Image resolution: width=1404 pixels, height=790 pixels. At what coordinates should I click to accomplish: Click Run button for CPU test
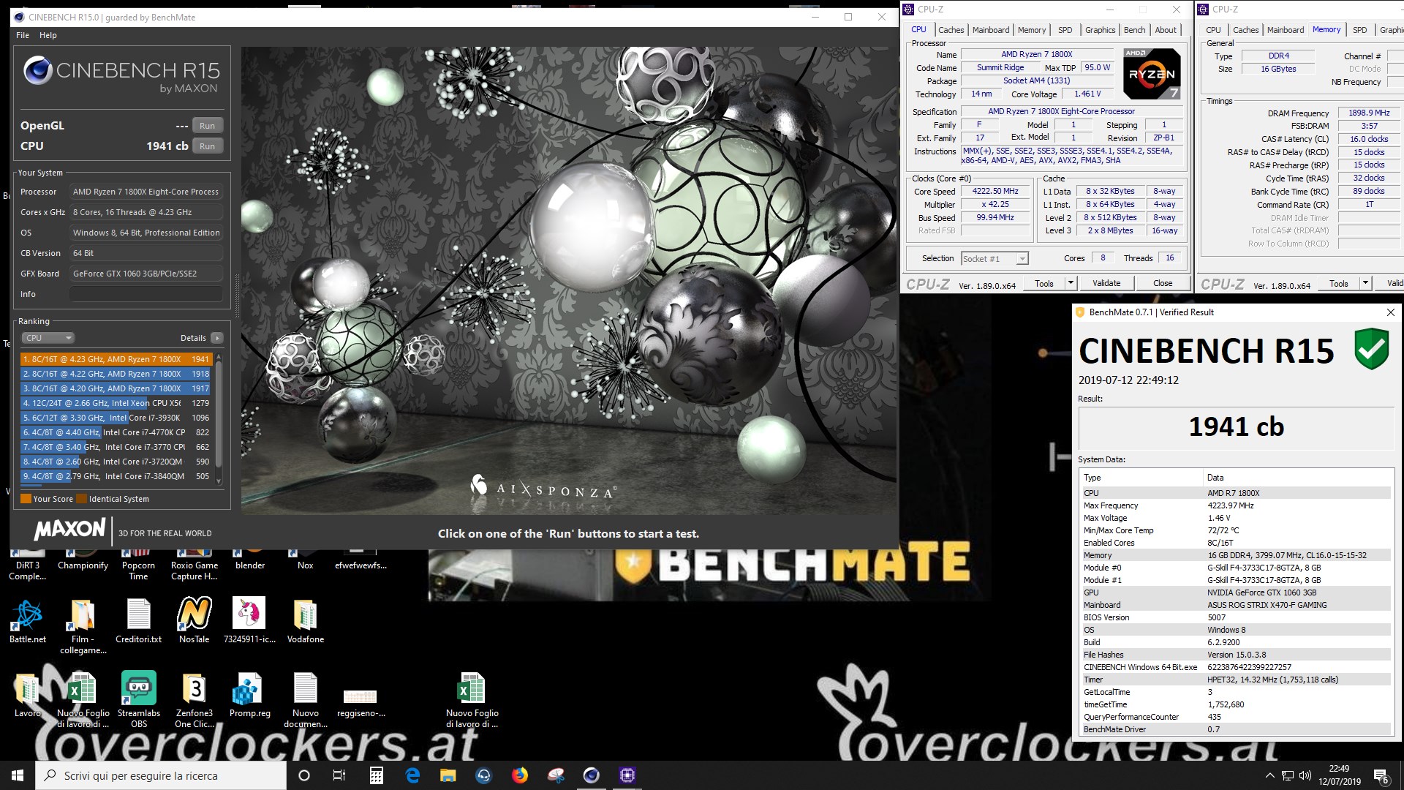tap(207, 146)
